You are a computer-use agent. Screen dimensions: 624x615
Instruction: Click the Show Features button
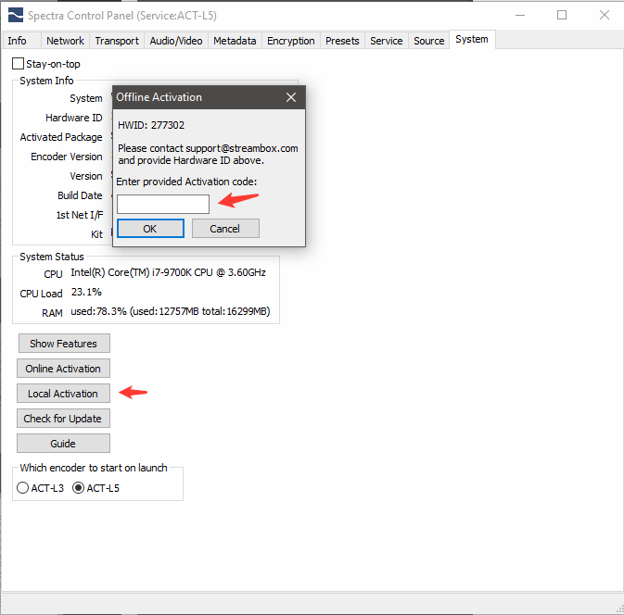pos(63,344)
